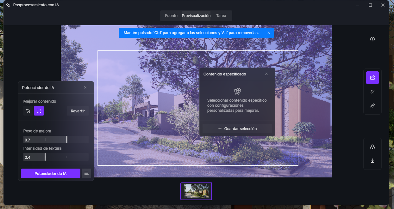This screenshot has height=209, width=394.
Task: Click the Peso de mejora slider
Action: (56, 140)
